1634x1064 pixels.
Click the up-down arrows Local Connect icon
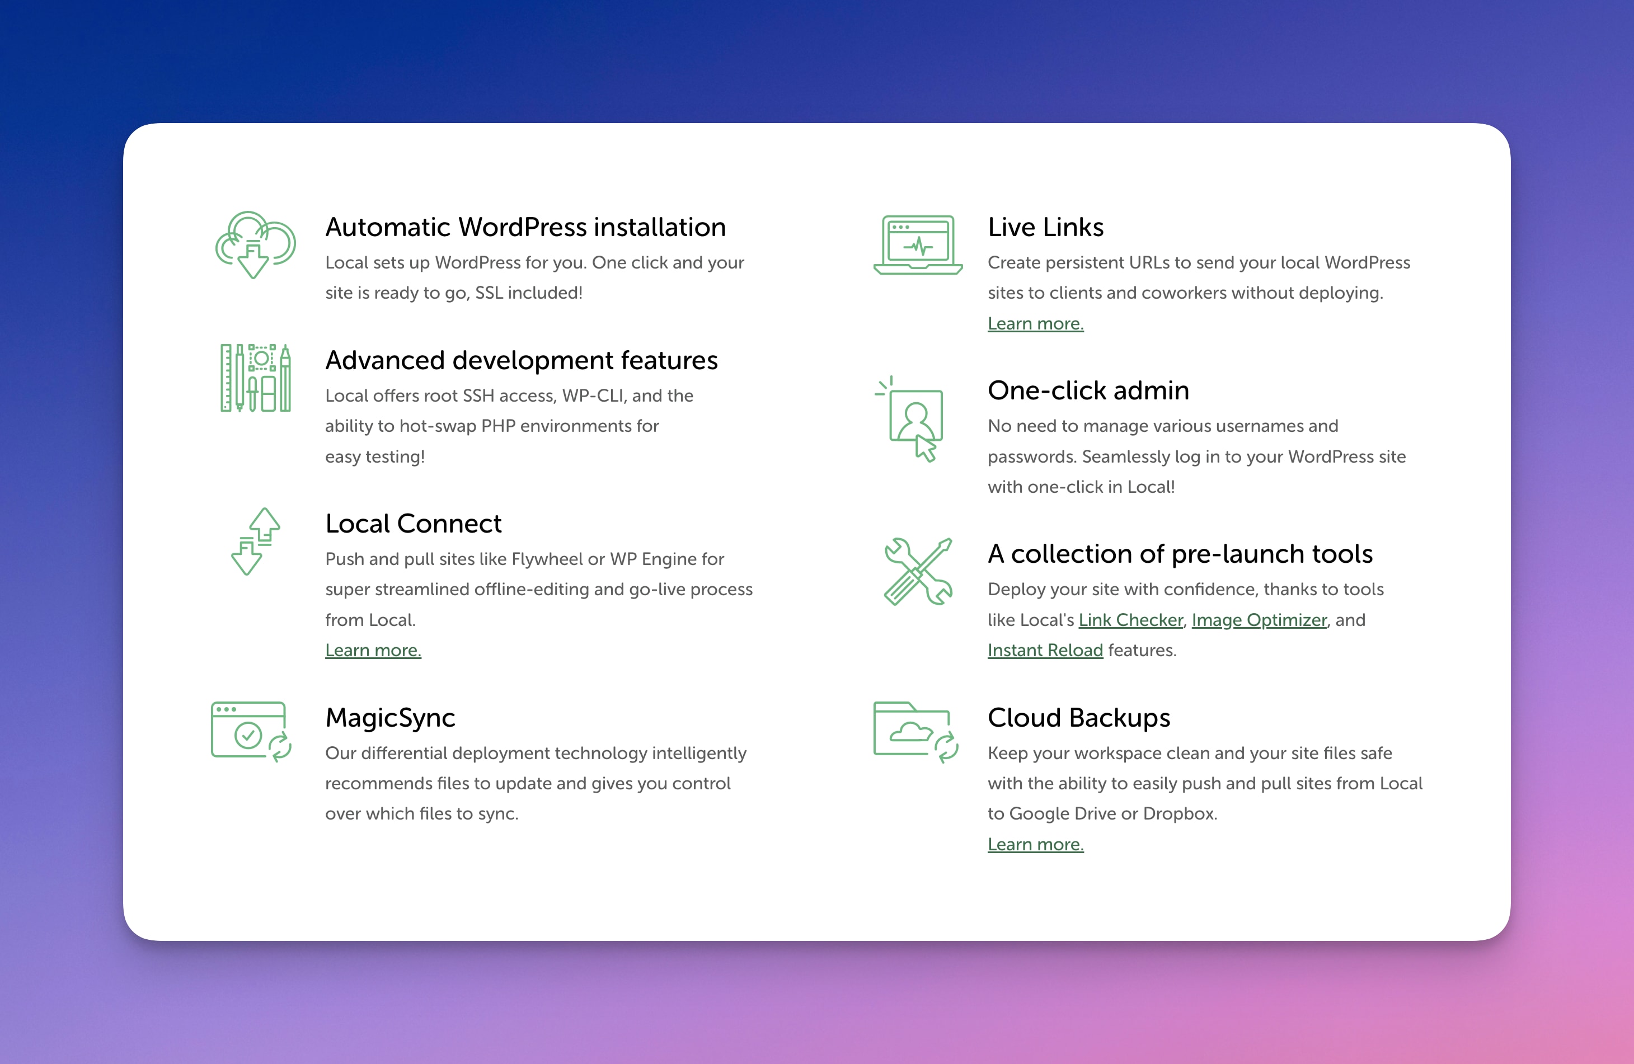[255, 541]
